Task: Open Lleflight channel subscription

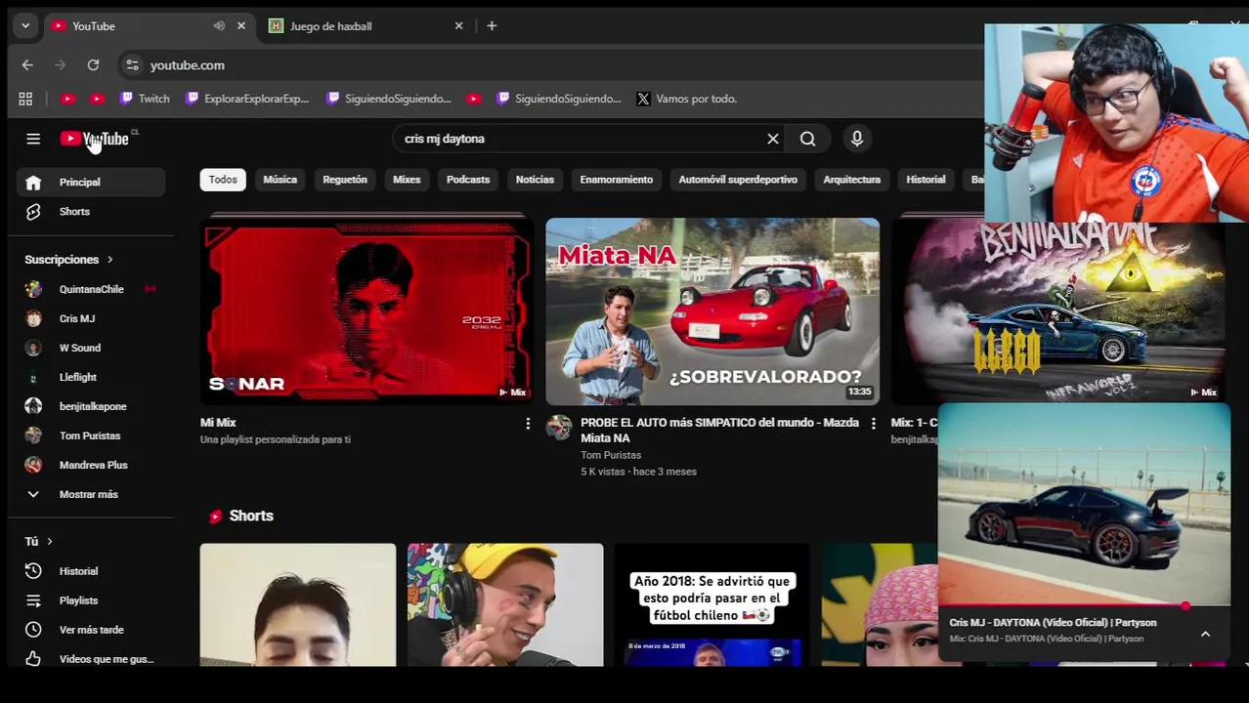Action: (x=91, y=377)
